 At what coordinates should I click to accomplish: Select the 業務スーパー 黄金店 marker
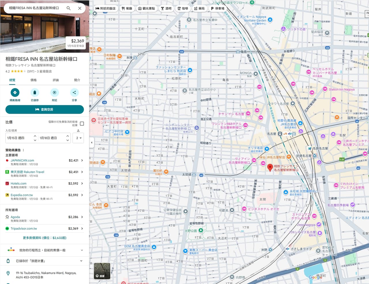[185, 251]
